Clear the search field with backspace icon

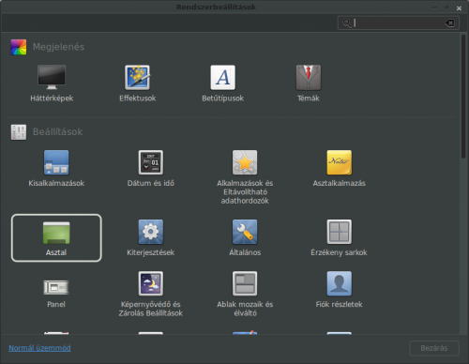[x=450, y=23]
